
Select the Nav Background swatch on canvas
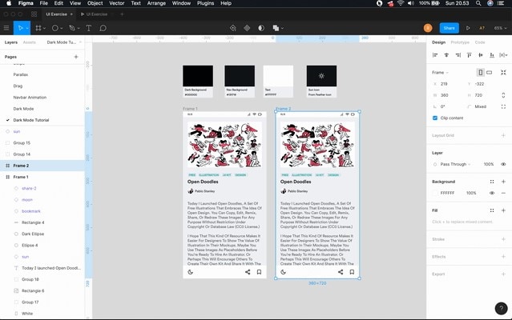(240, 76)
